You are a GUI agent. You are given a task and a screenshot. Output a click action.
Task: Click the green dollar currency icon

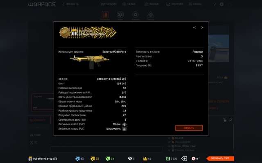tap(168, 158)
